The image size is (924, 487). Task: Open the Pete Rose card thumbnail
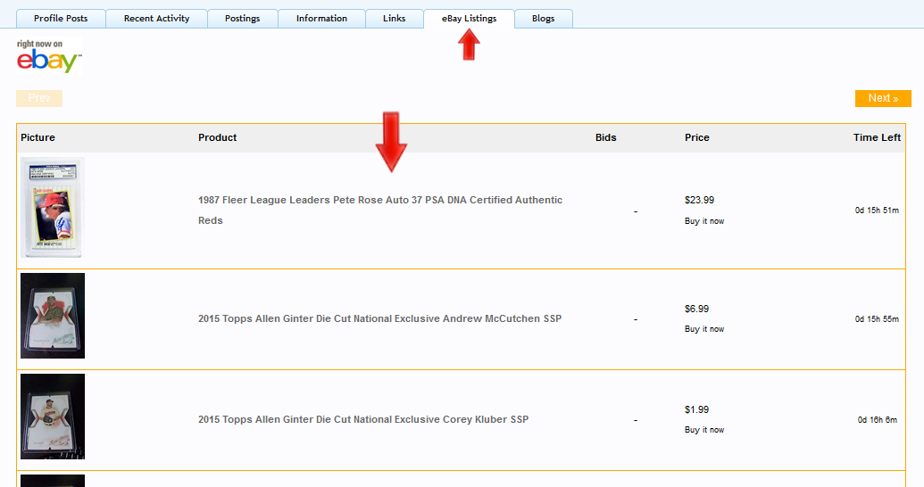point(53,207)
